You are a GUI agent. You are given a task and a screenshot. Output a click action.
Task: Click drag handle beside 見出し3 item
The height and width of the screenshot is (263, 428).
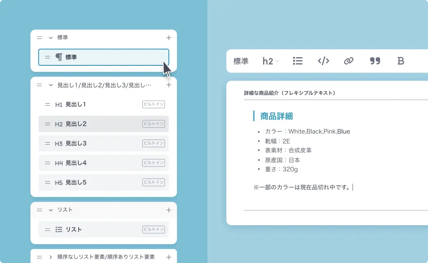click(x=48, y=143)
